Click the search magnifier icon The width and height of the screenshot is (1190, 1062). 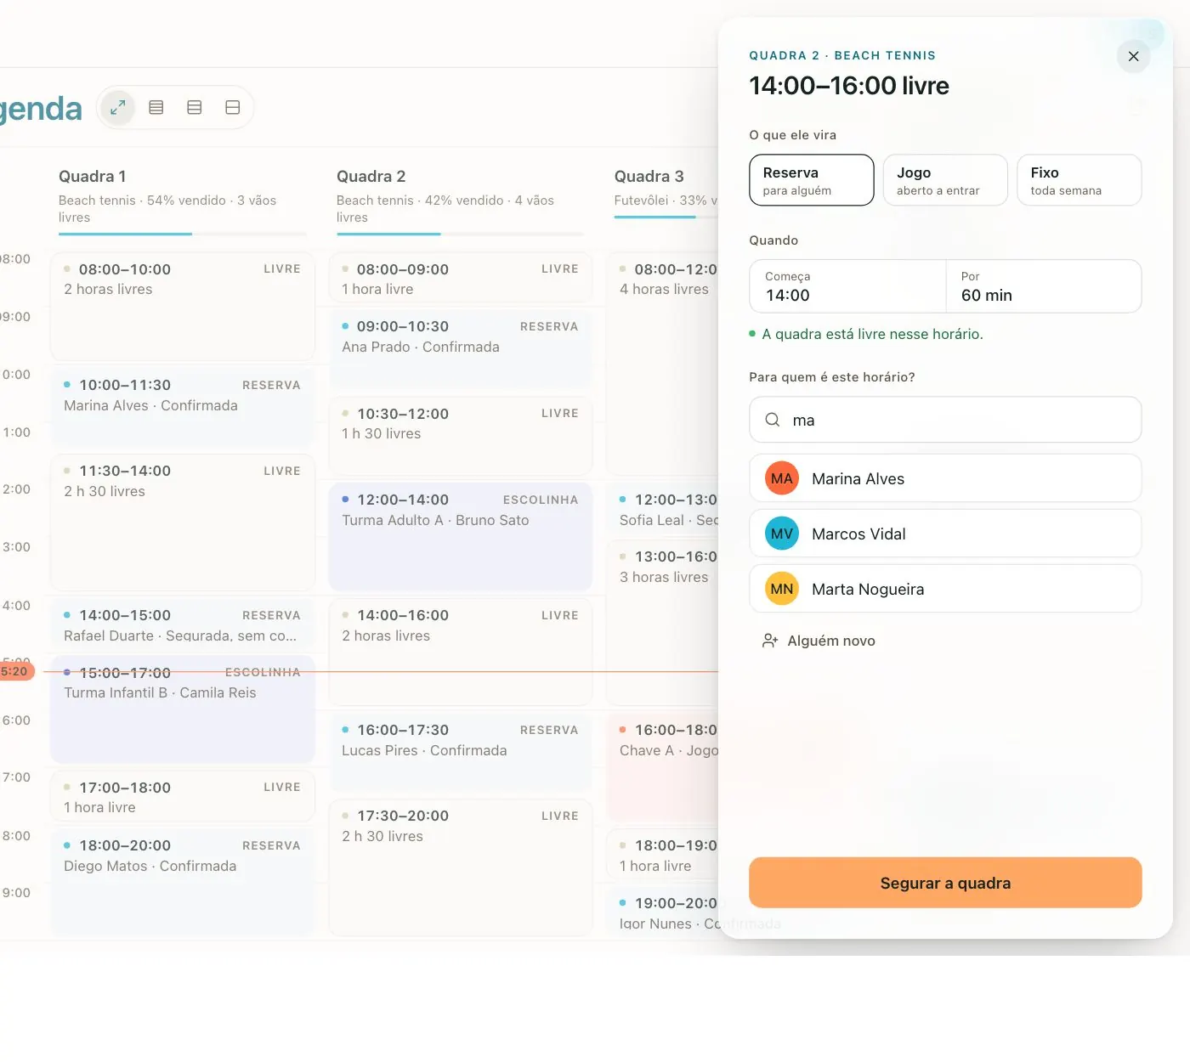(773, 420)
